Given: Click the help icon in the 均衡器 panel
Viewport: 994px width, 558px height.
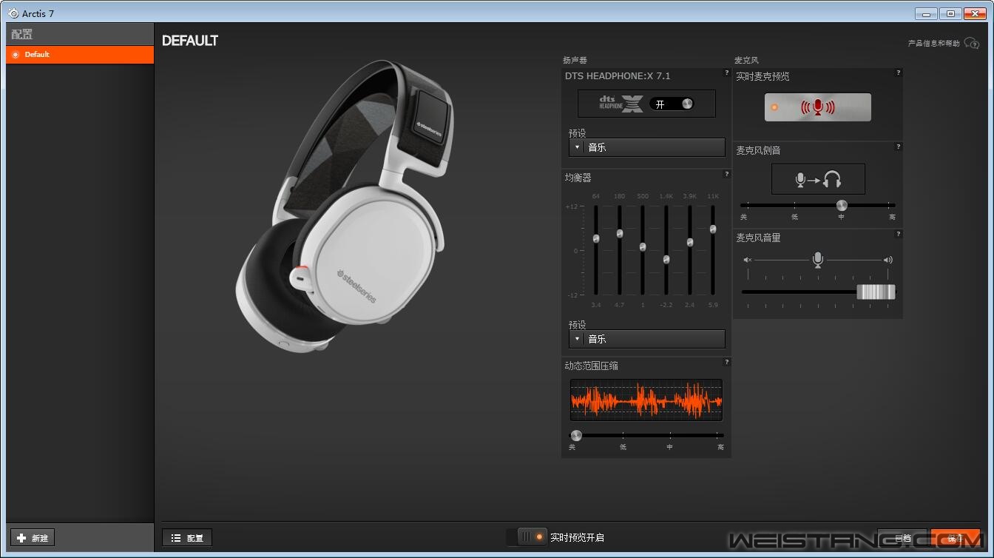Looking at the screenshot, I should coord(726,174).
